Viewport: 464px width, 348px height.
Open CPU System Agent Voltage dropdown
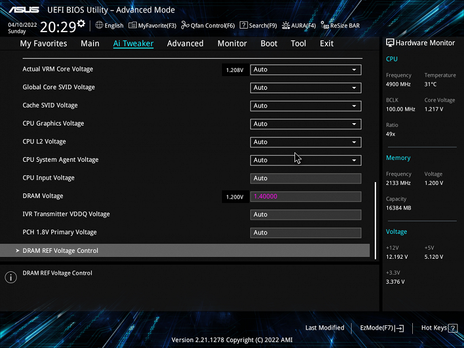coord(306,161)
